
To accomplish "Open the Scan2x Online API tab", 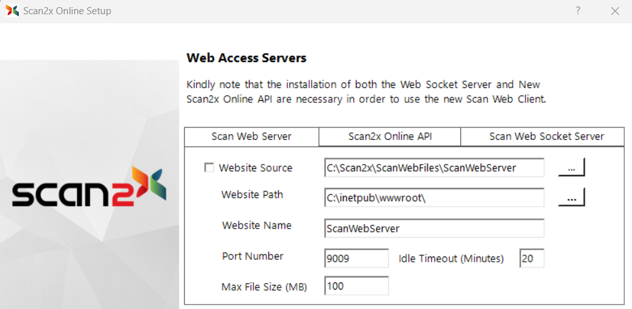I will 390,137.
